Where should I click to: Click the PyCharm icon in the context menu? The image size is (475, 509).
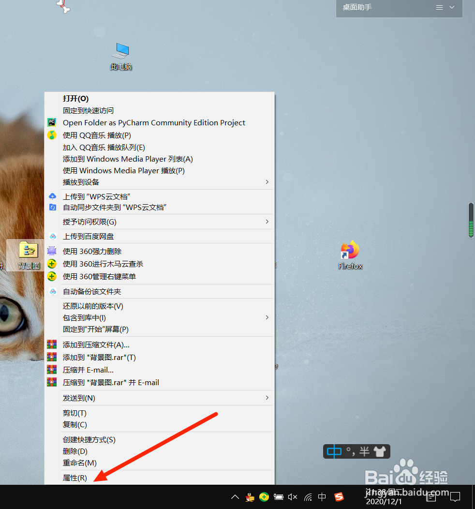point(52,122)
